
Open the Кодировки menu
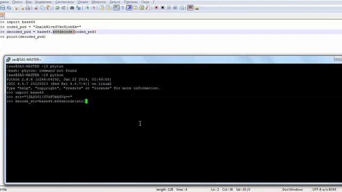(x=43, y=2)
